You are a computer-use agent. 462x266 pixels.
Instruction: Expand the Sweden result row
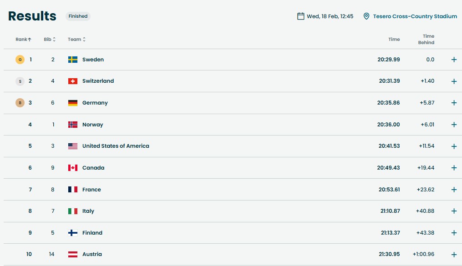[454, 60]
